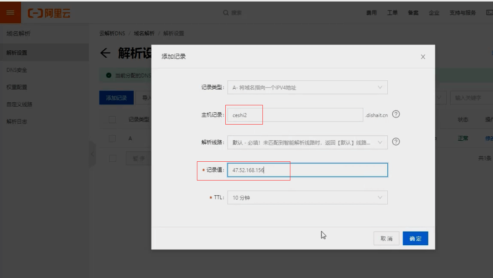Click the help icon next to 主机记录
Viewport: 493px width, 278px height.
[x=396, y=114]
